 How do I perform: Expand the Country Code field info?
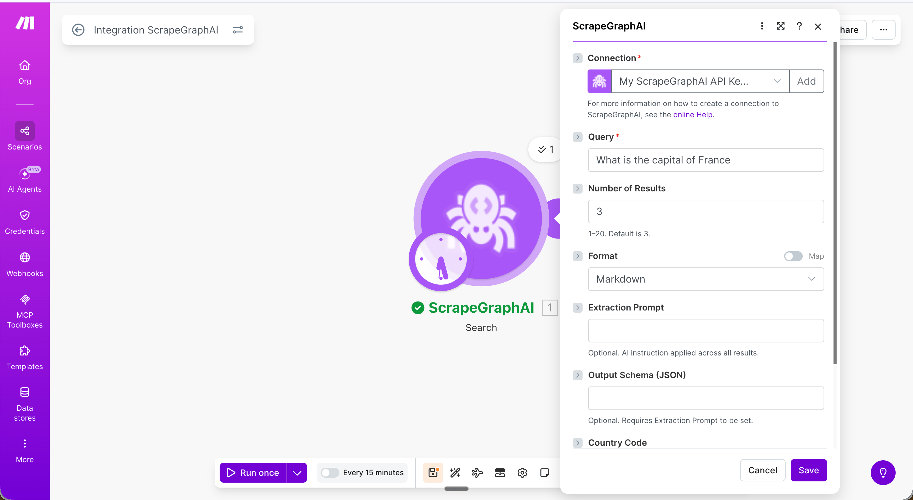pyautogui.click(x=577, y=443)
